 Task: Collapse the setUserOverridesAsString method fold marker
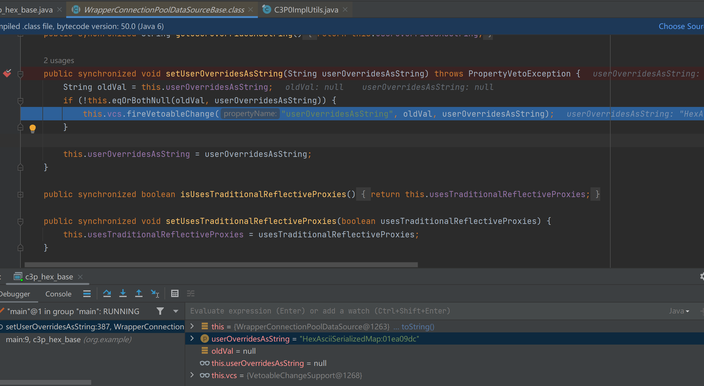(20, 74)
